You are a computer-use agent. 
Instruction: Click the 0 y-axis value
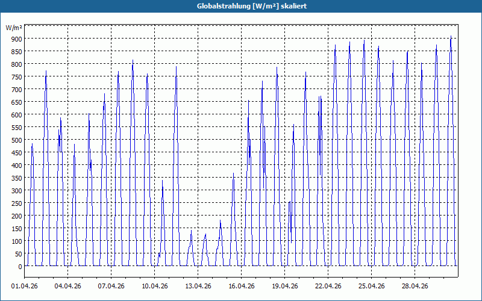pos(20,267)
